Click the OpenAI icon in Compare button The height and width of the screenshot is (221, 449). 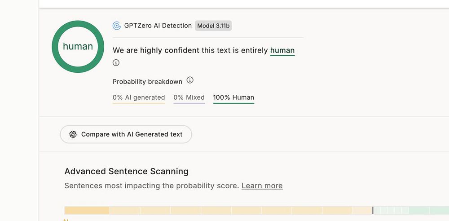tap(73, 134)
